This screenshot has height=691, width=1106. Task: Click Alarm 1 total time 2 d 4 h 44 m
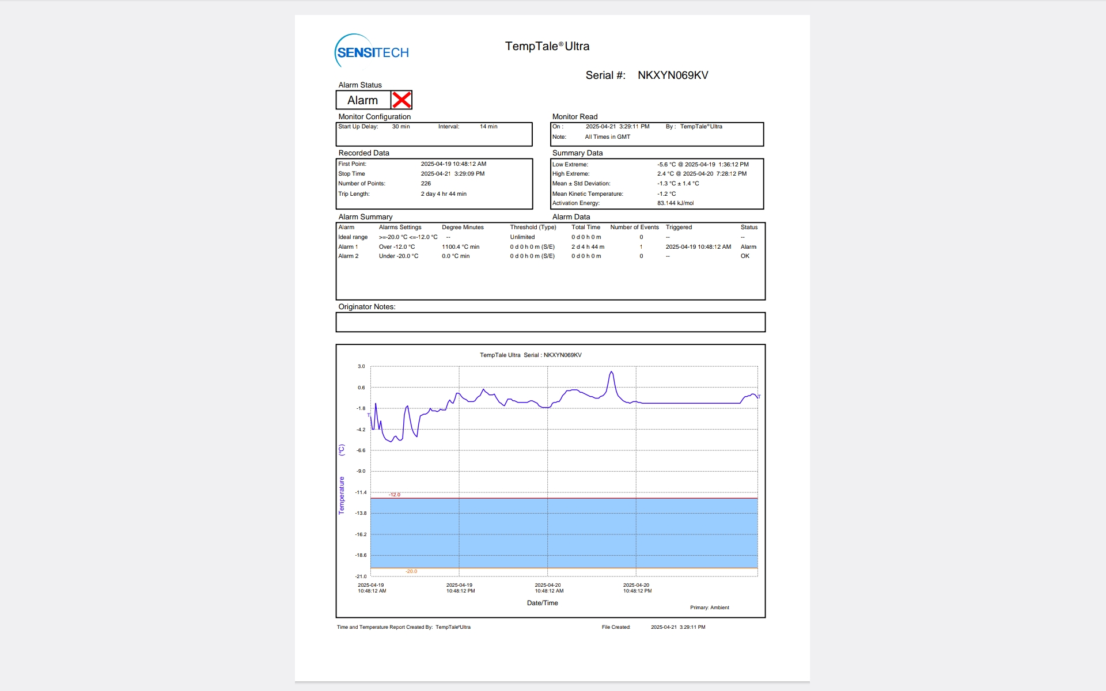coord(588,247)
